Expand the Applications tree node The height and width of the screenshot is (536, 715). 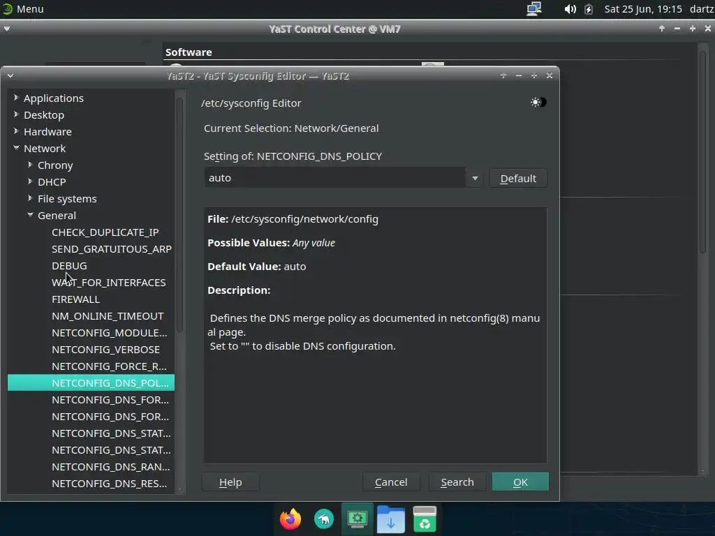(x=16, y=97)
